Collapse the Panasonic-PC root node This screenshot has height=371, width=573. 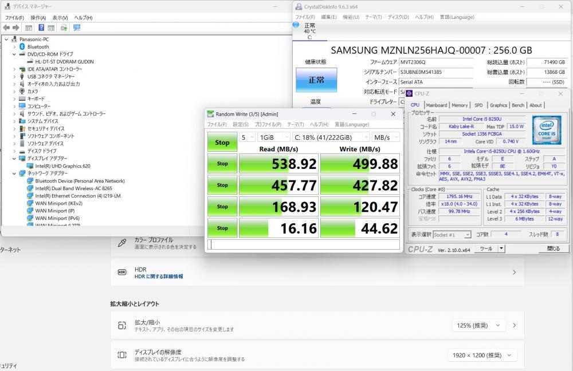(x=6, y=39)
